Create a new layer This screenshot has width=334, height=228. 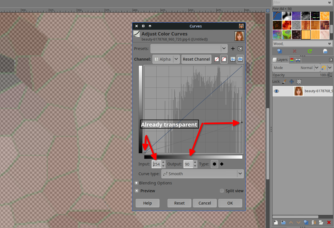(x=276, y=222)
